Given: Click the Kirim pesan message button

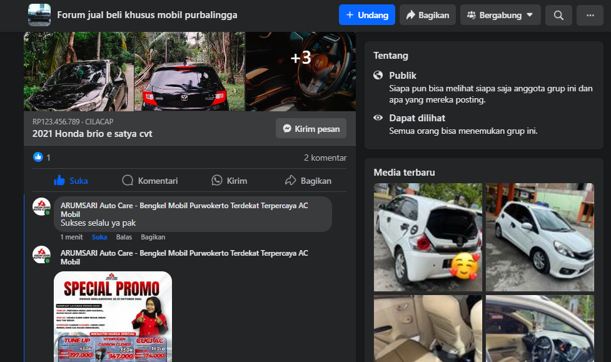Looking at the screenshot, I should [x=311, y=128].
